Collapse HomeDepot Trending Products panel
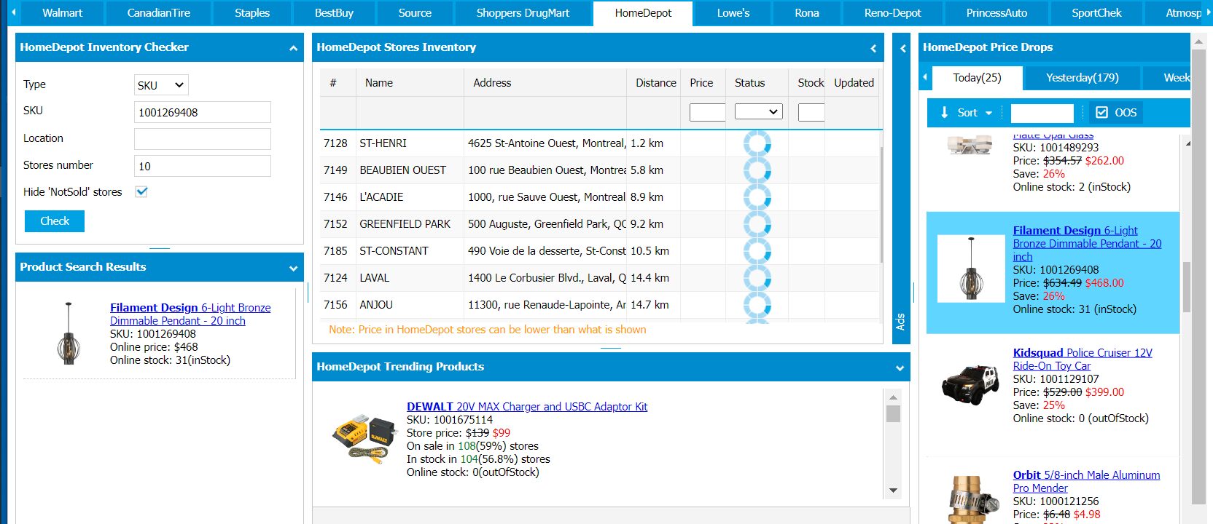The width and height of the screenshot is (1213, 524). [900, 368]
